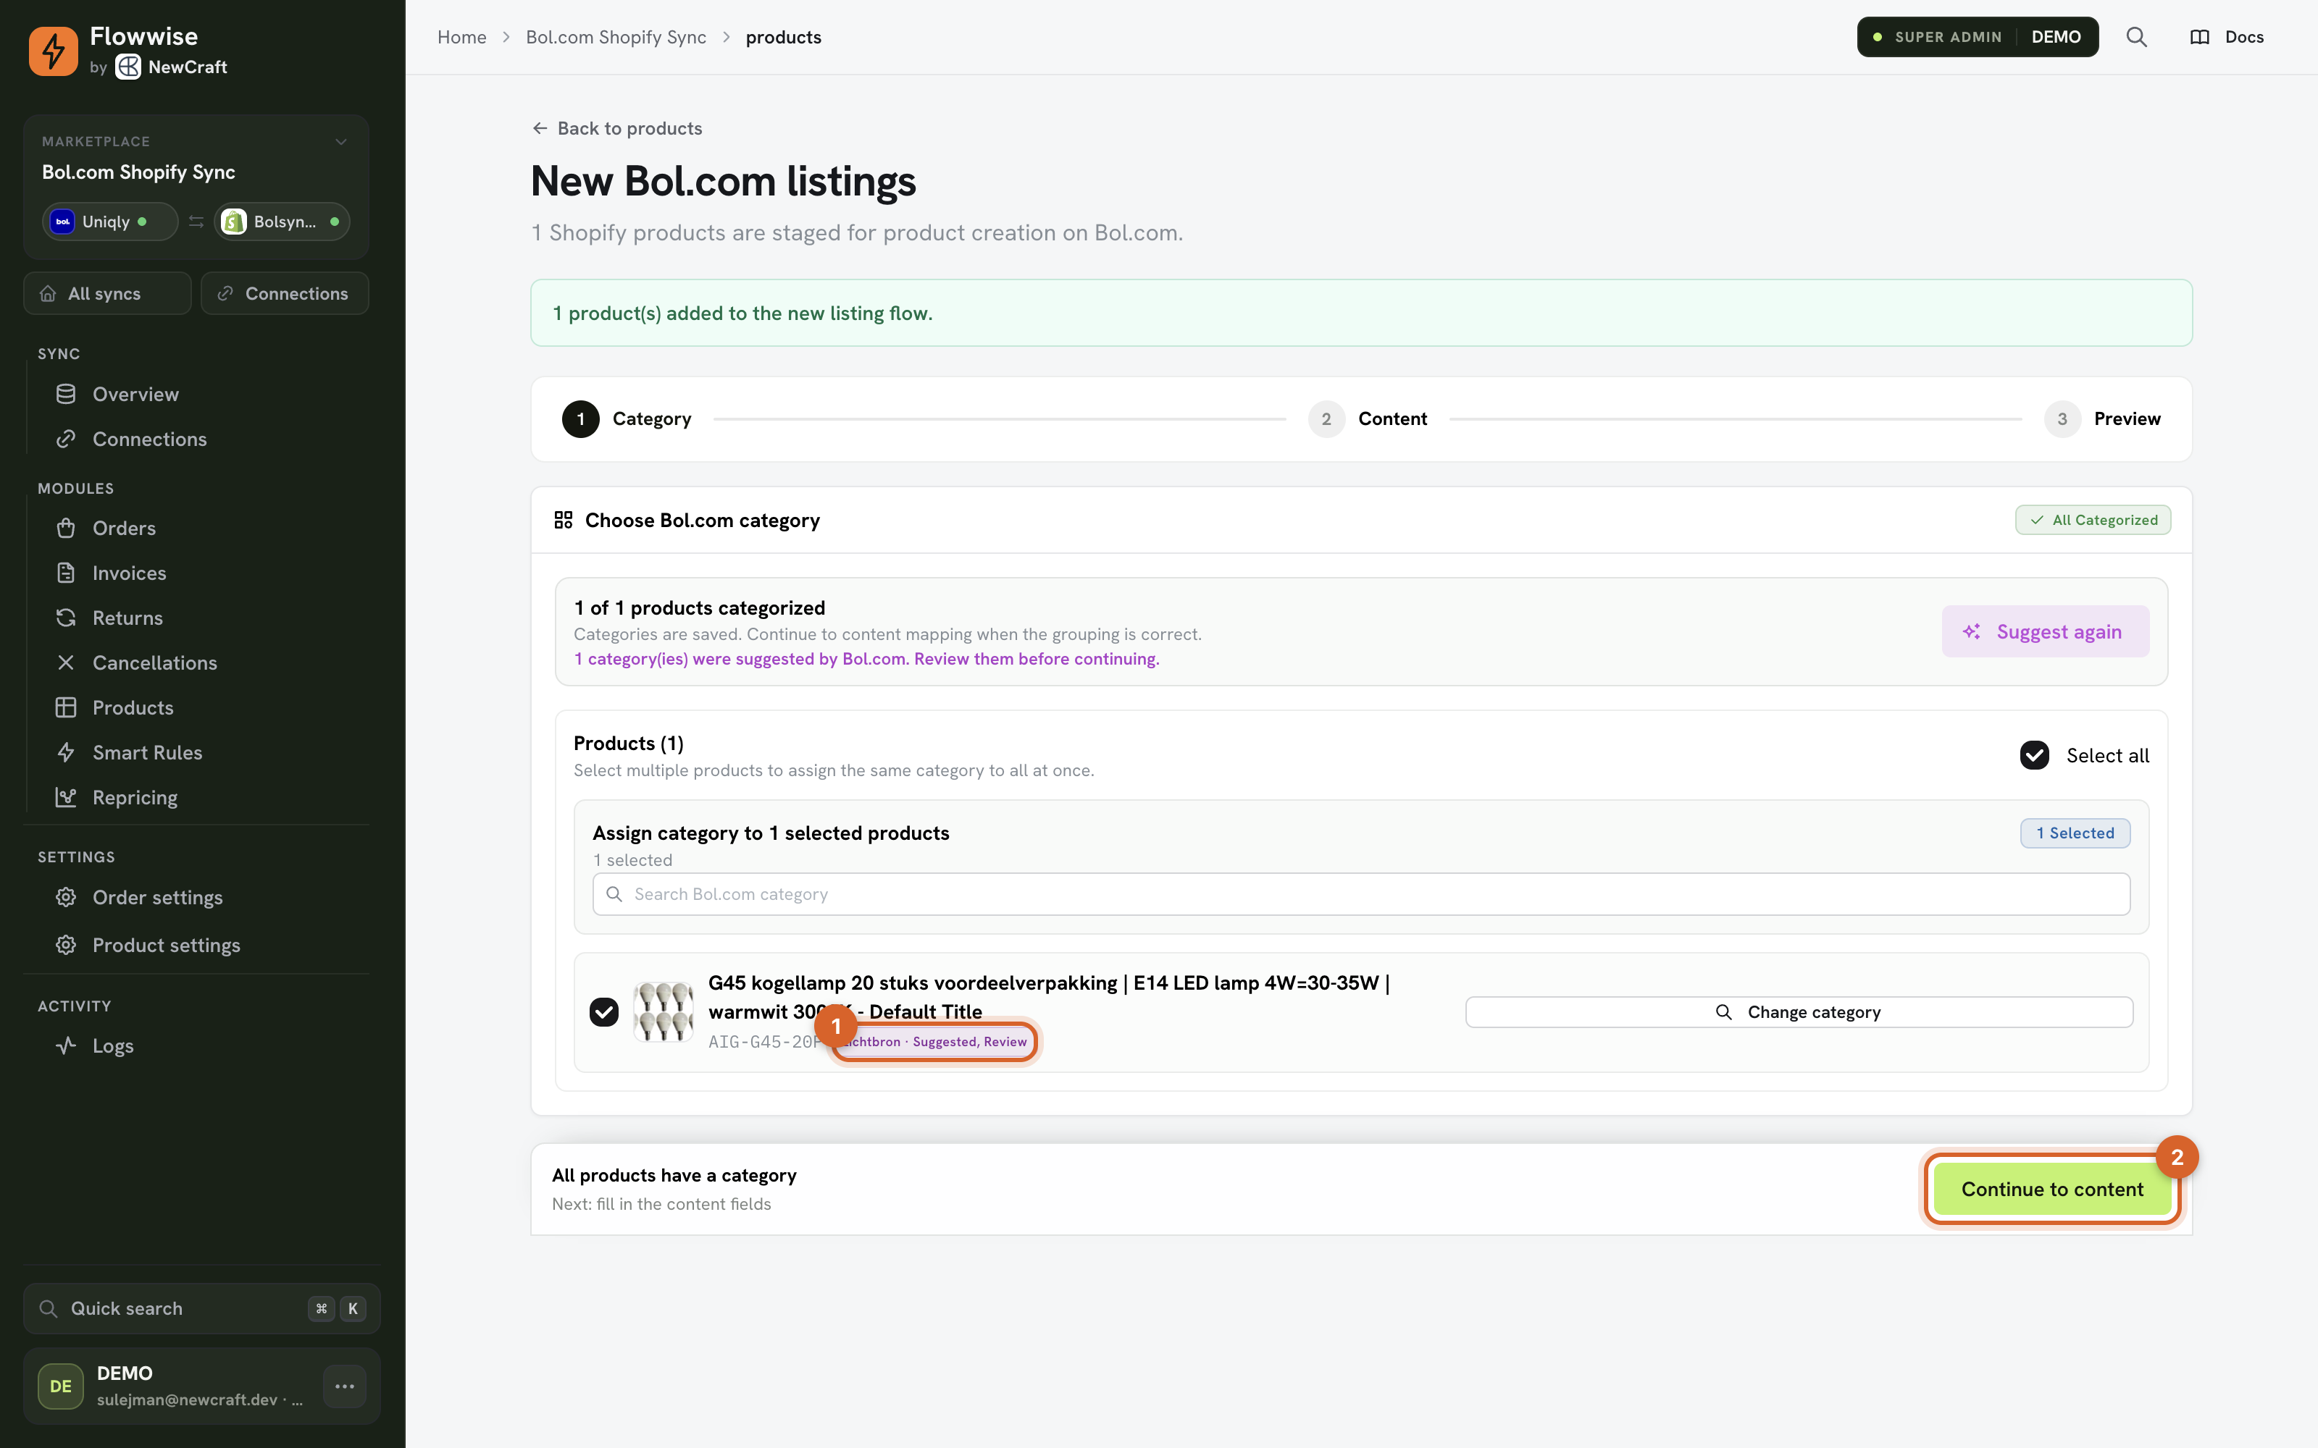The image size is (2318, 1448).
Task: Open the DEMO user options menu (three dots)
Action: tap(345, 1386)
